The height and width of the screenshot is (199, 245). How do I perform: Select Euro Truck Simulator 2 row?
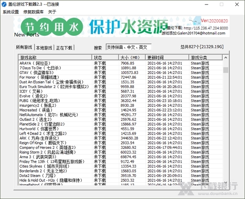click(x=120, y=86)
